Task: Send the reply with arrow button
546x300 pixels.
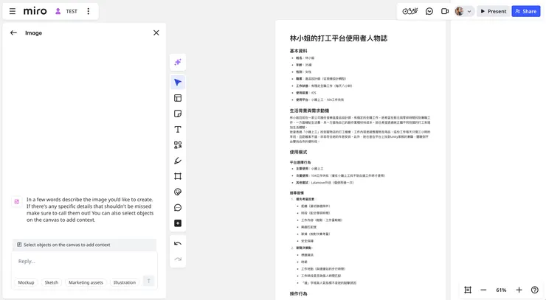Action: (148, 281)
